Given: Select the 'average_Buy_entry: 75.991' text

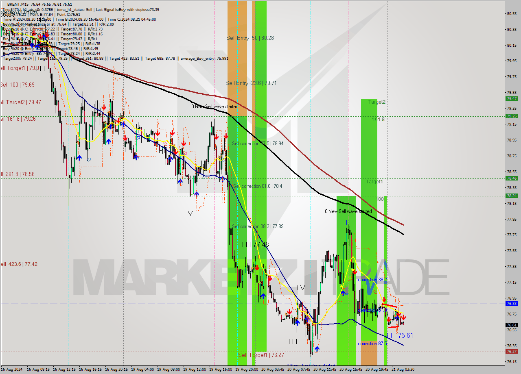Looking at the screenshot, I should point(204,59).
